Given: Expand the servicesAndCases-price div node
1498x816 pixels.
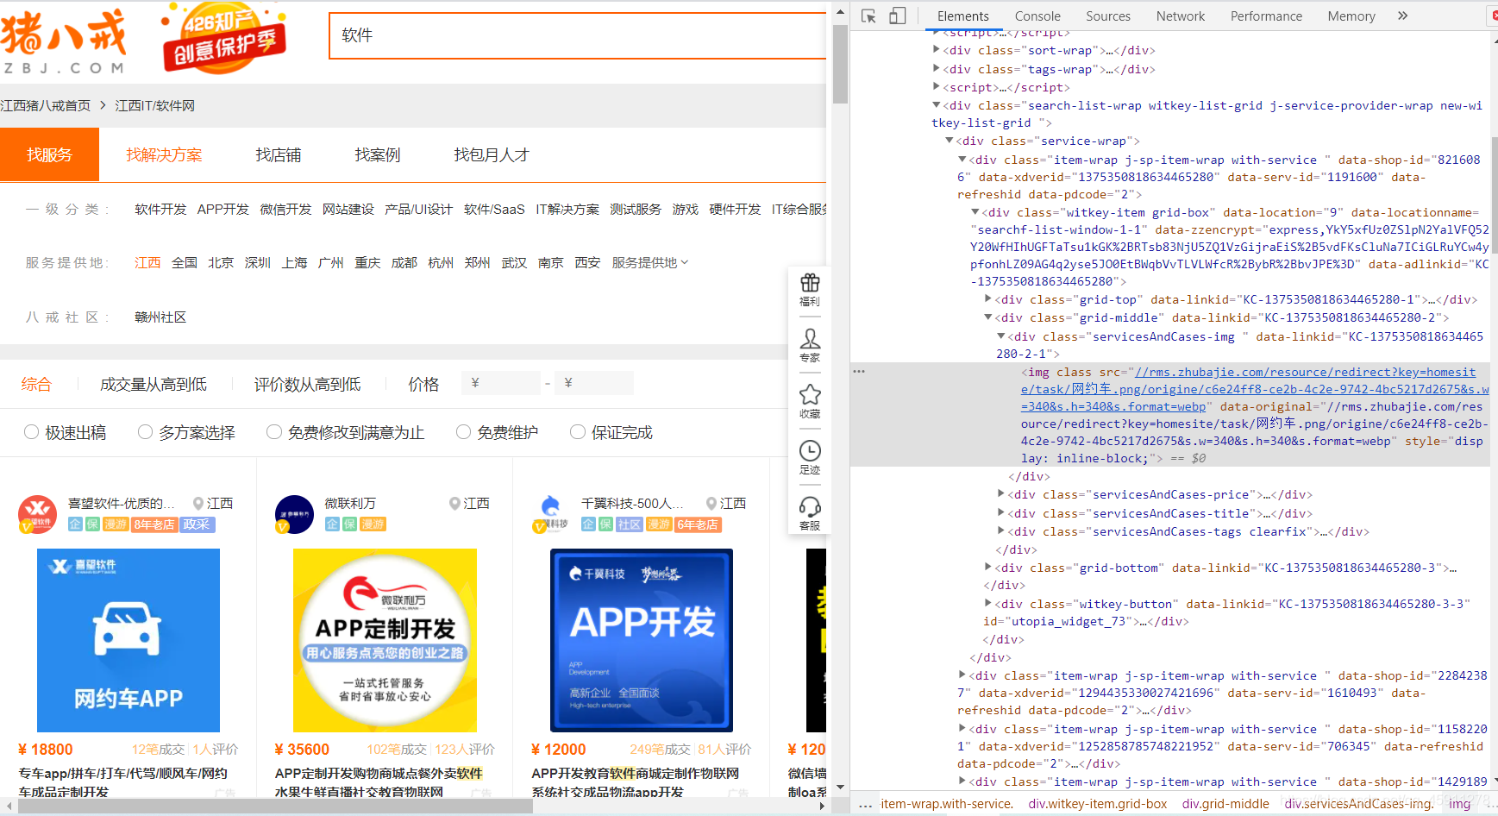Looking at the screenshot, I should tap(1001, 494).
